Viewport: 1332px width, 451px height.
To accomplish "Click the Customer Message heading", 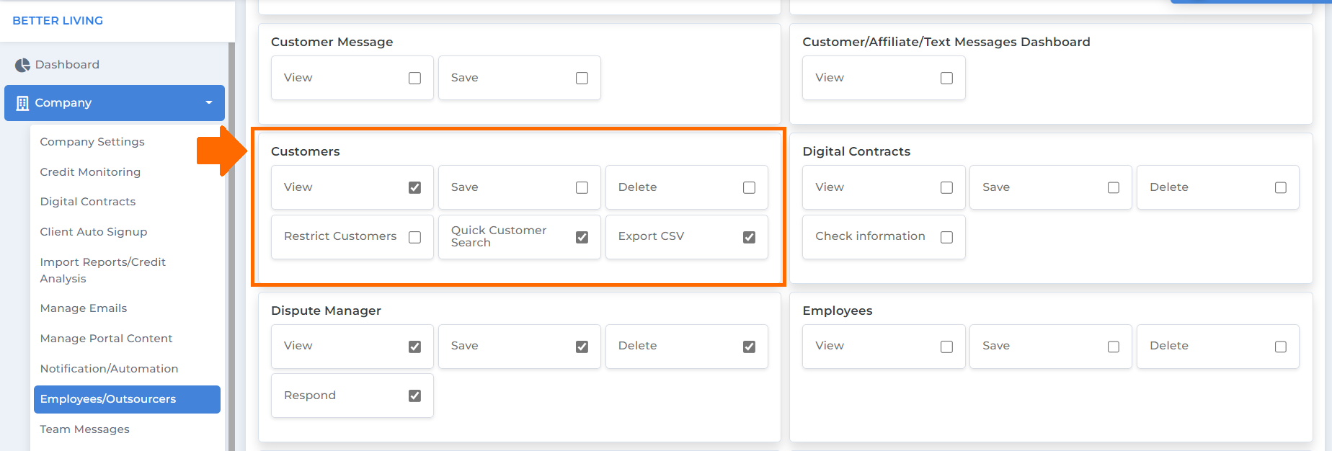I will (332, 42).
